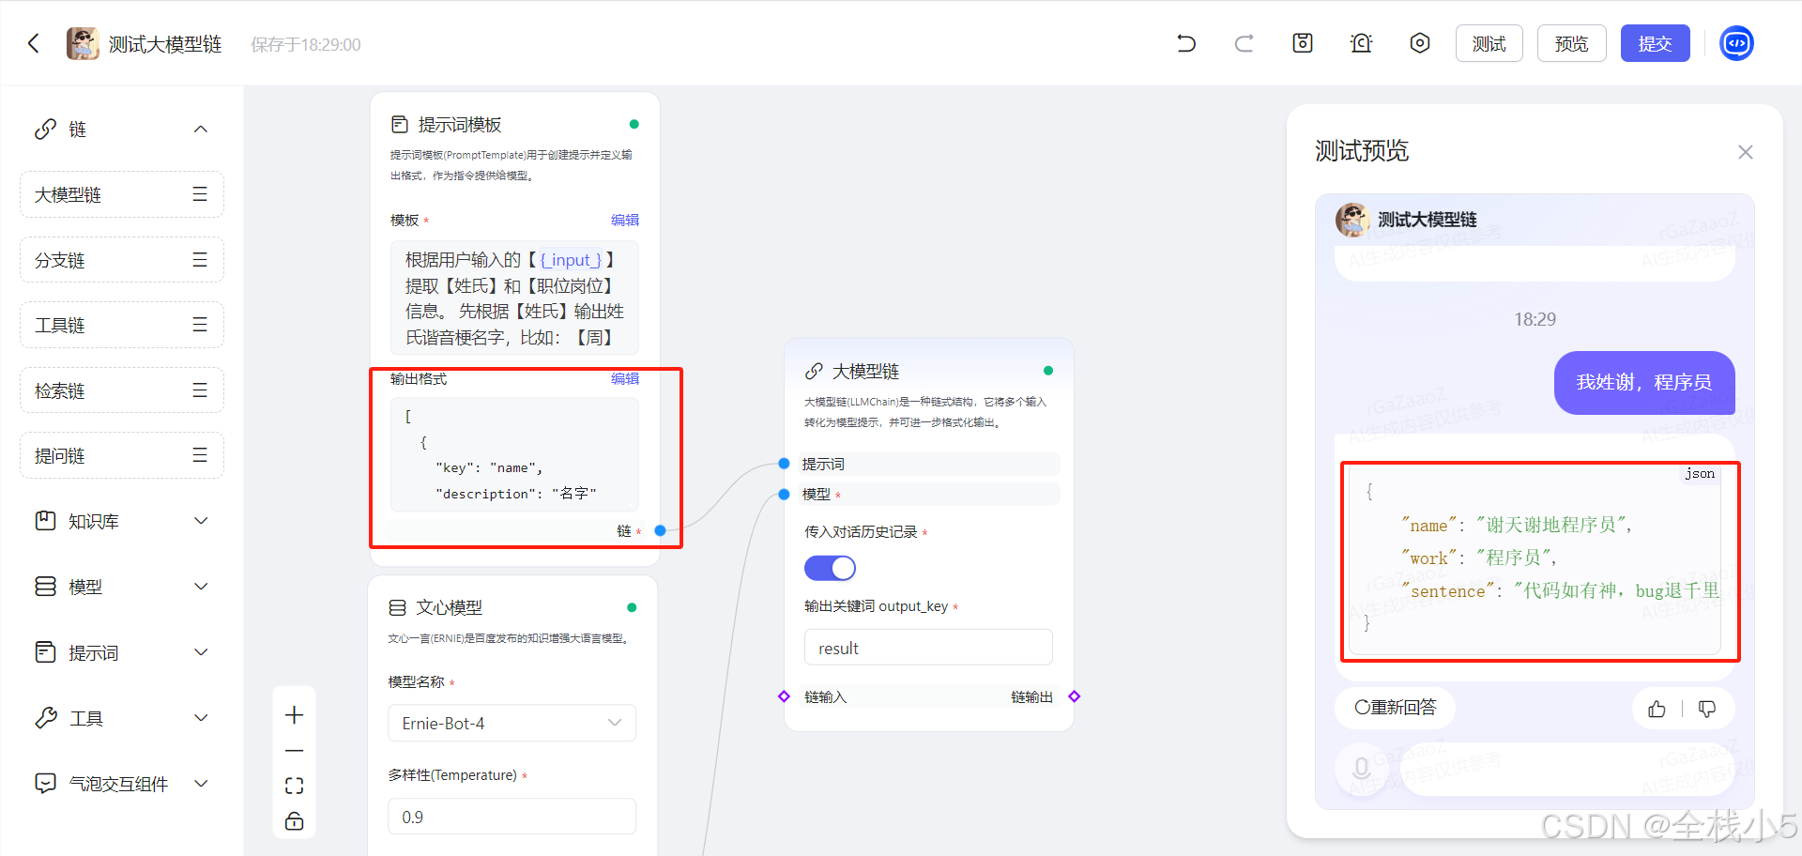
Task: Click the drag handle icon of 提问链
Action: tap(200, 455)
